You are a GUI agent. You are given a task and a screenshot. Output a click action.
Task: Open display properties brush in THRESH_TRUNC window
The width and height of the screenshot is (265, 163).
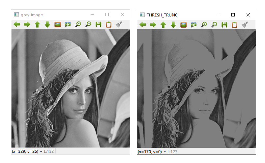pyautogui.click(x=245, y=25)
